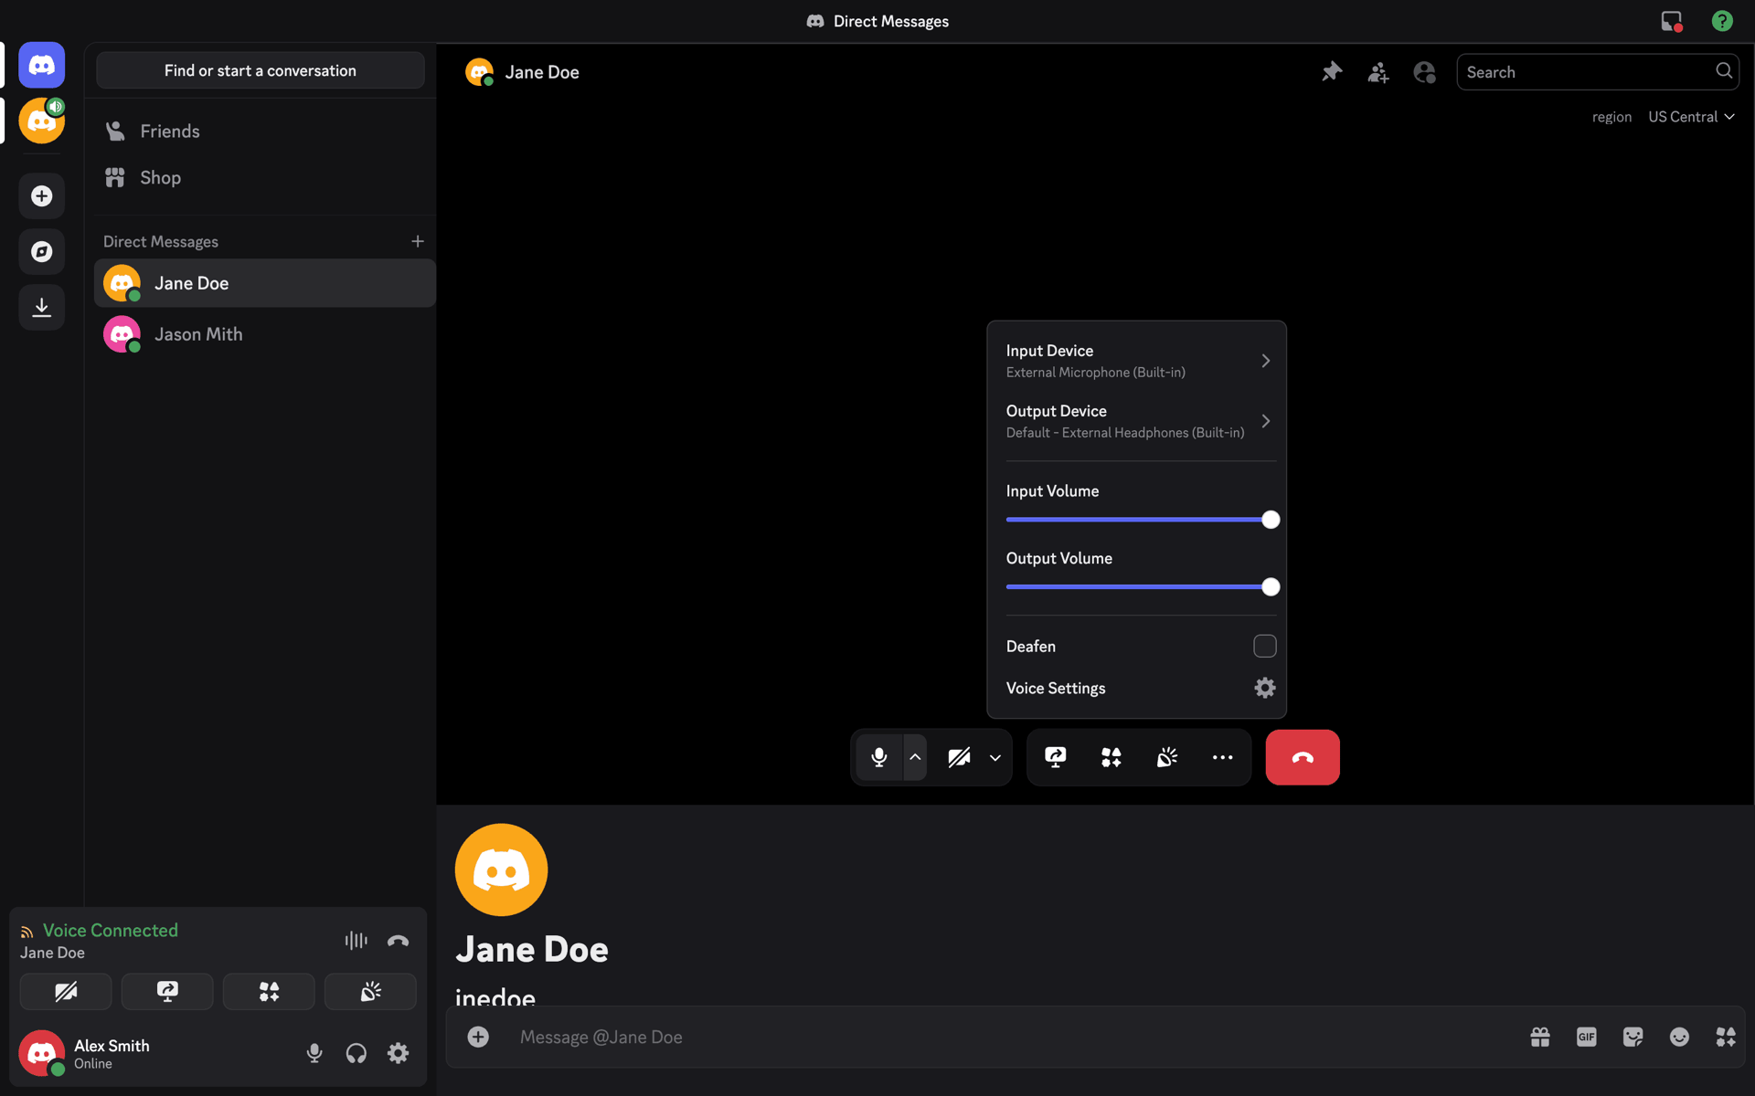Open Download Apps icon in sidebar
Image resolution: width=1755 pixels, height=1096 pixels.
42,307
